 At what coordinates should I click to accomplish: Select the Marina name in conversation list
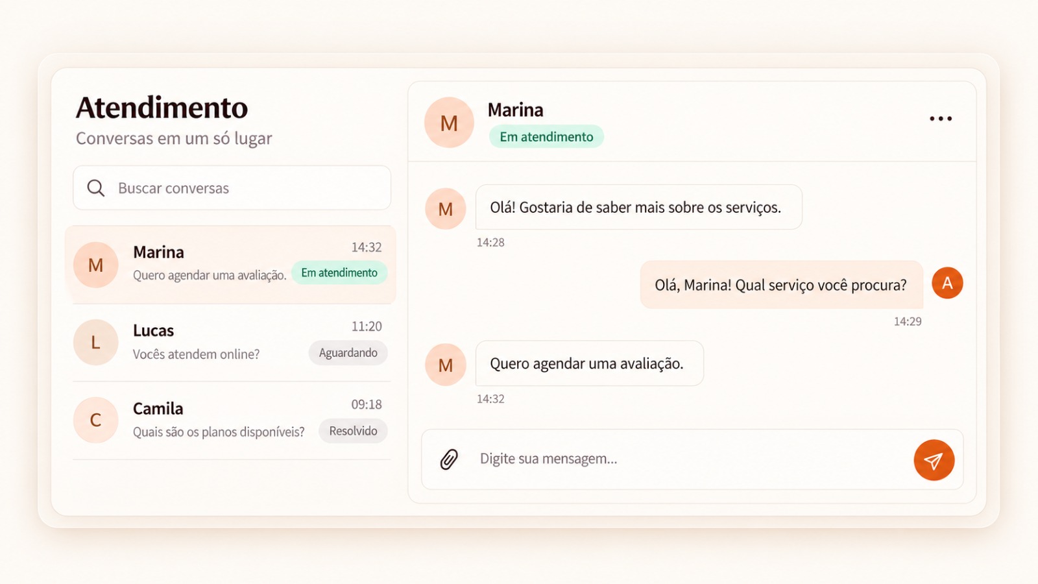(x=158, y=252)
